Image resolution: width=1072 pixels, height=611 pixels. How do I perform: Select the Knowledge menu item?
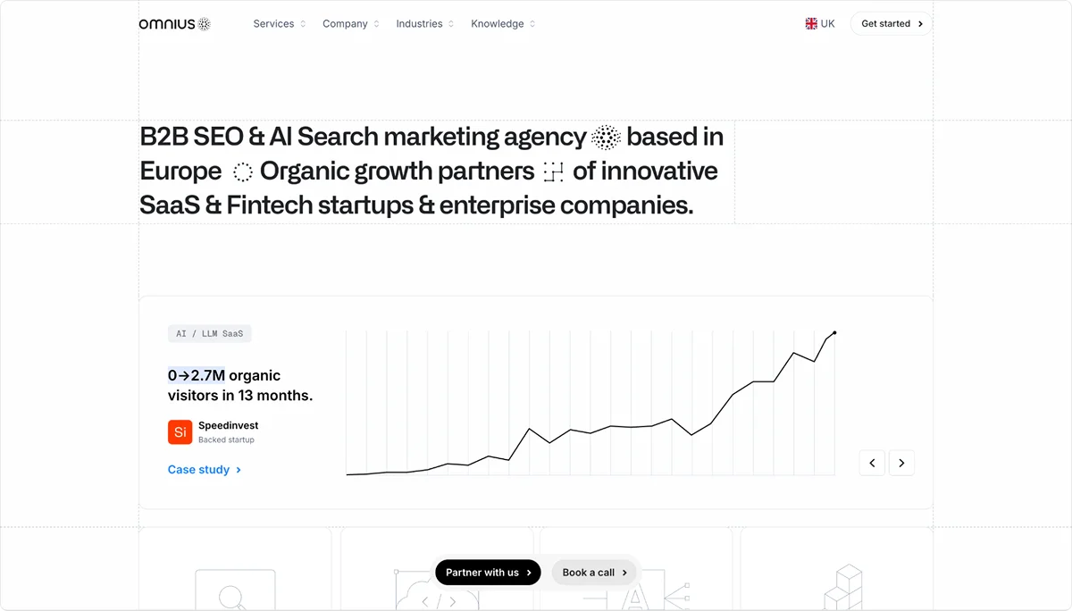pyautogui.click(x=501, y=23)
